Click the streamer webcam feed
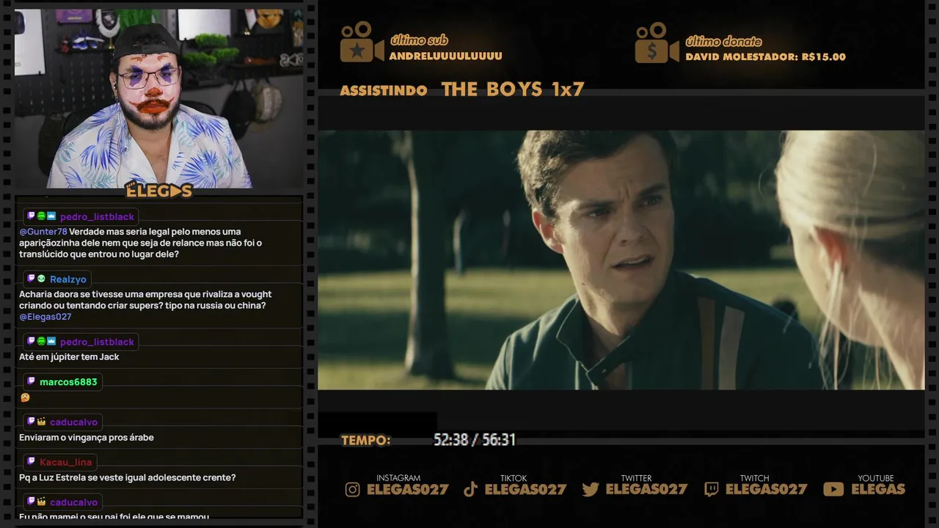 [x=159, y=98]
